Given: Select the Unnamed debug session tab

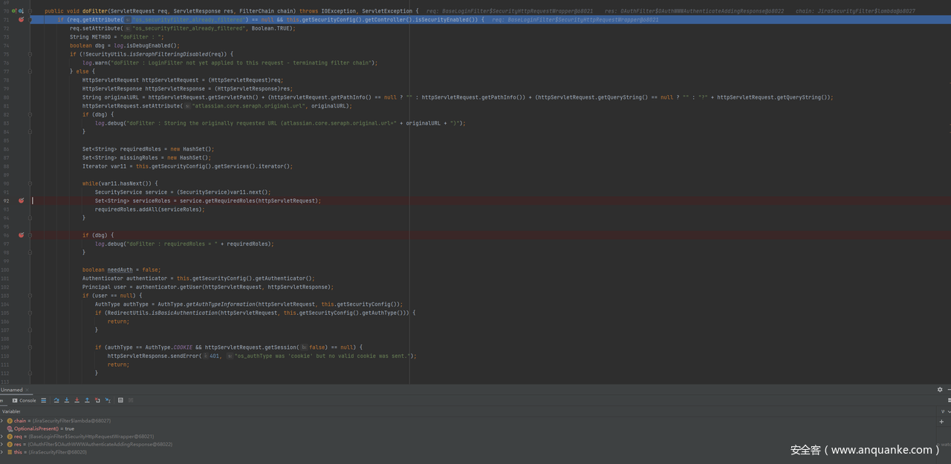Looking at the screenshot, I should coord(11,390).
